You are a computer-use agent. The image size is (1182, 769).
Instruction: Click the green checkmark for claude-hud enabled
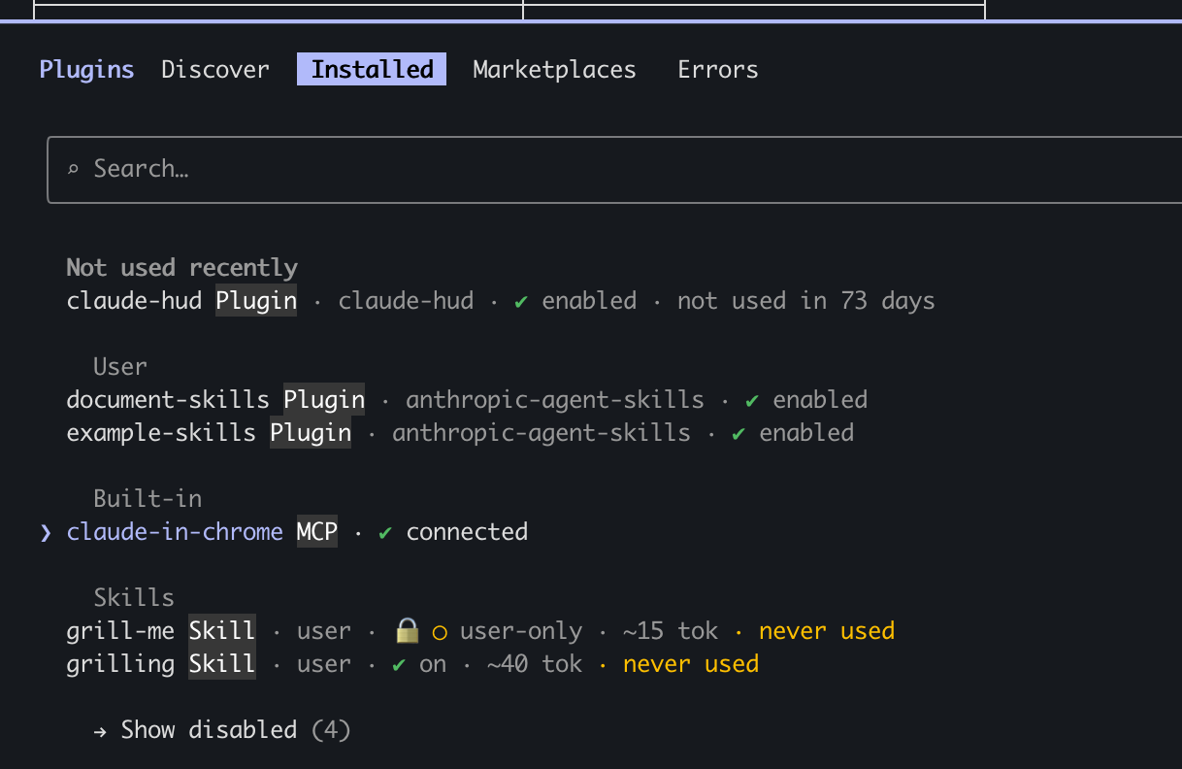pos(521,302)
